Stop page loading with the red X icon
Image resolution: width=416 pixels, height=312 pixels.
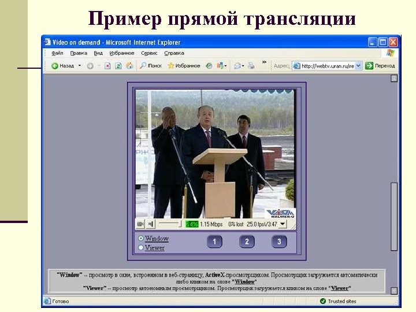tap(107, 66)
